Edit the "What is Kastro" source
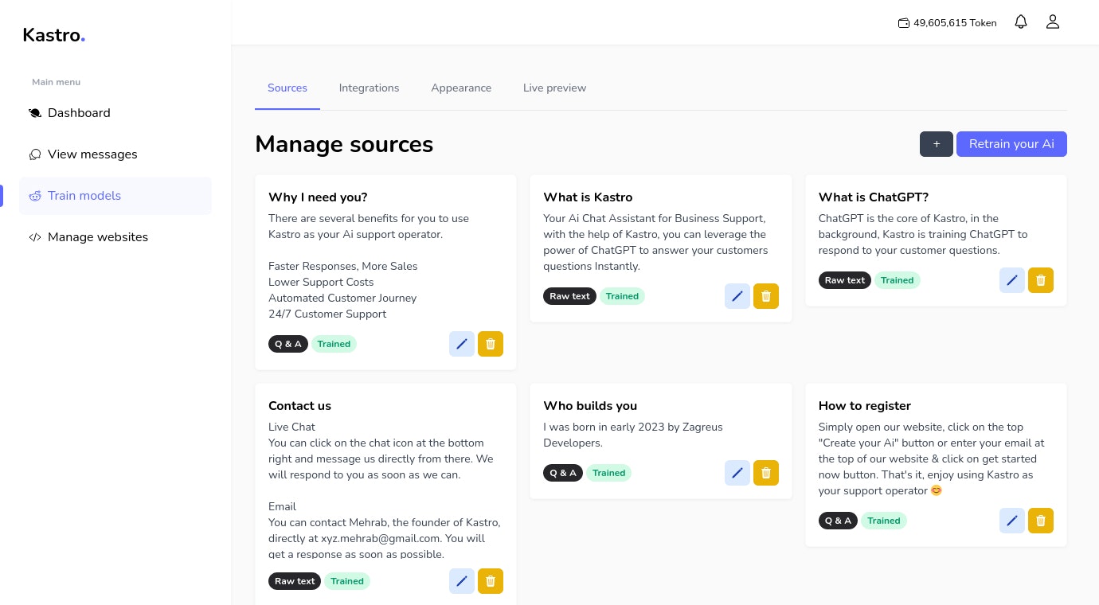The image size is (1099, 605). click(737, 296)
